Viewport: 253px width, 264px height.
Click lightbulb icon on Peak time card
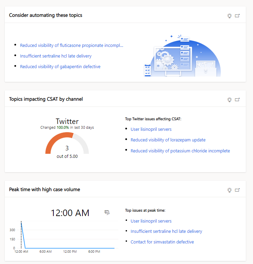tap(229, 190)
